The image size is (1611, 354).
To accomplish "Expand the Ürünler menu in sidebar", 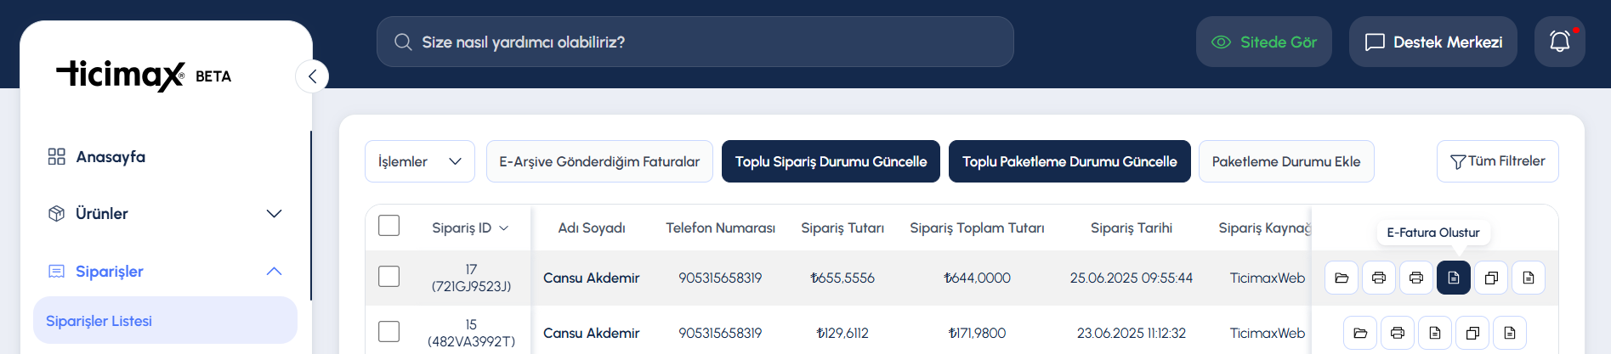I will coord(165,214).
